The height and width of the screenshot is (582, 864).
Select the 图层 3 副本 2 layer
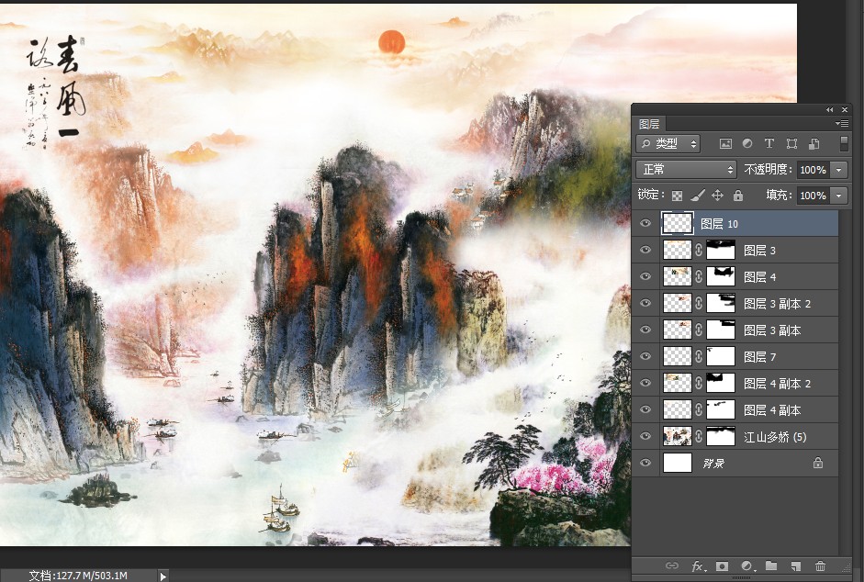click(x=735, y=303)
